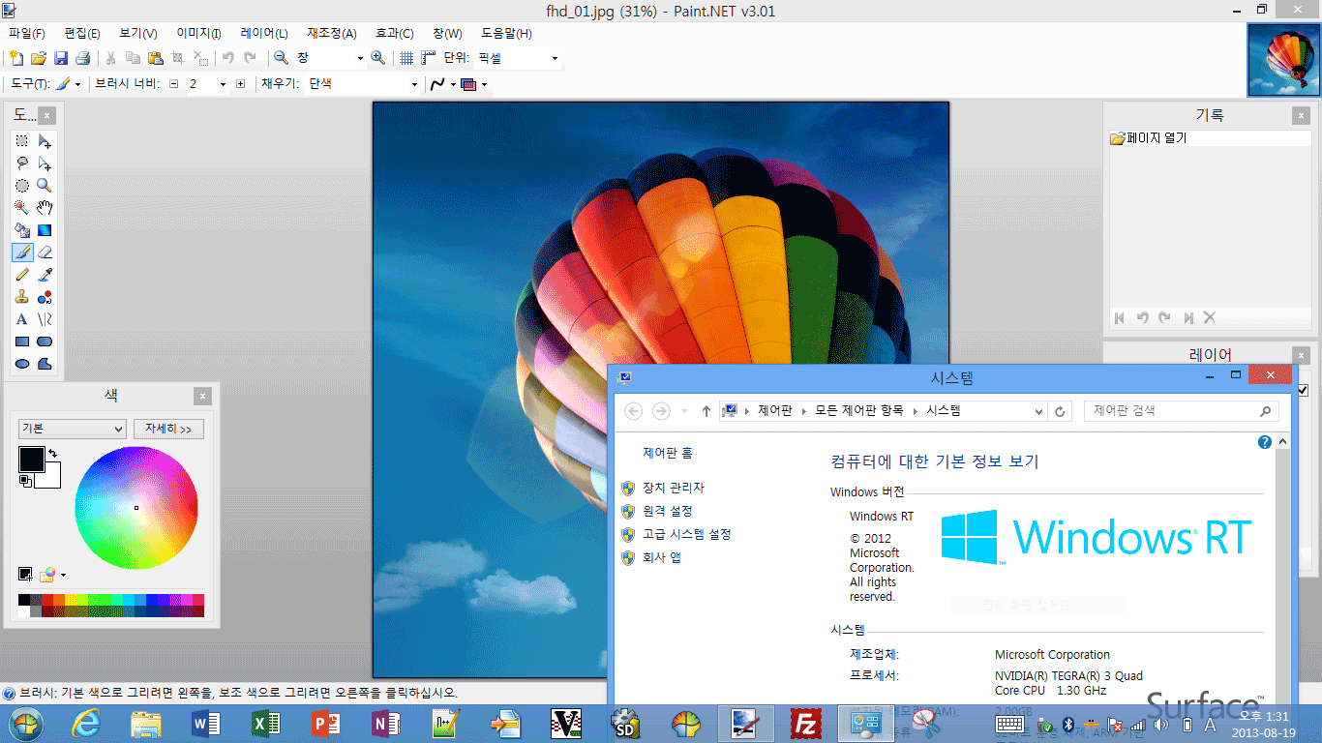Viewport: 1322px width, 743px height.
Task: Toggle the layer visibility checkbox
Action: point(1303,390)
